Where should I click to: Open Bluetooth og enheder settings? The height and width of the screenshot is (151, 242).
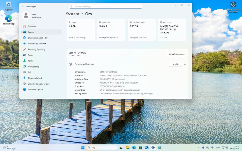[x=38, y=38]
